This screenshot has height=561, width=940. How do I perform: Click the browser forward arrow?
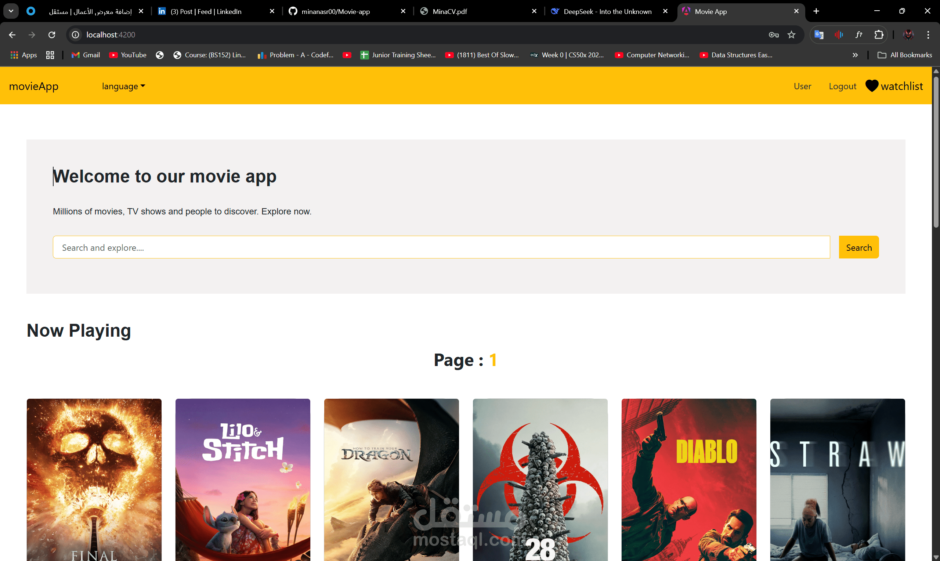(32, 35)
